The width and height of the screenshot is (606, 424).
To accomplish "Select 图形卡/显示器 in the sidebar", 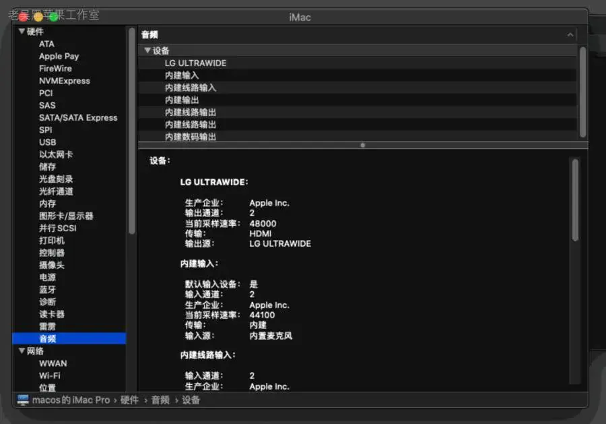I will 66,216.
